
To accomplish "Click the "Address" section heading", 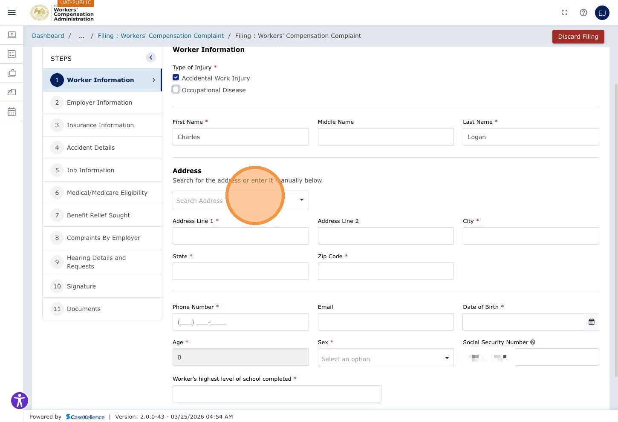I will (187, 171).
